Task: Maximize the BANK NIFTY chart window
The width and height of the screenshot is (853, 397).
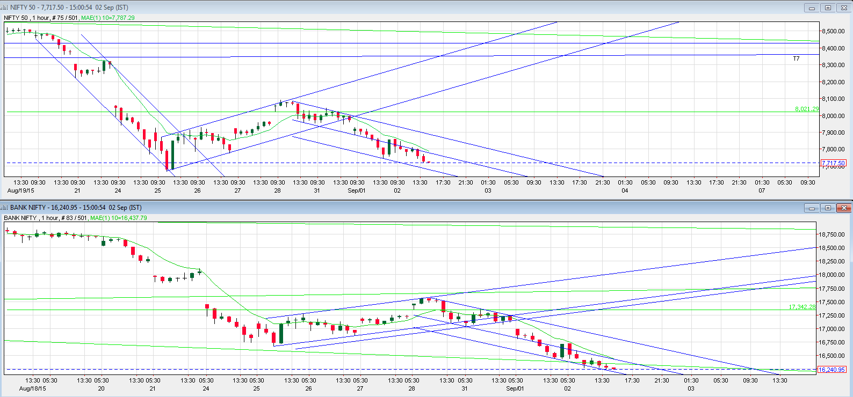Action: click(x=828, y=208)
